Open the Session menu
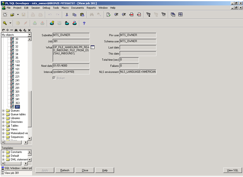This screenshot has height=177, width=243. 36,8
